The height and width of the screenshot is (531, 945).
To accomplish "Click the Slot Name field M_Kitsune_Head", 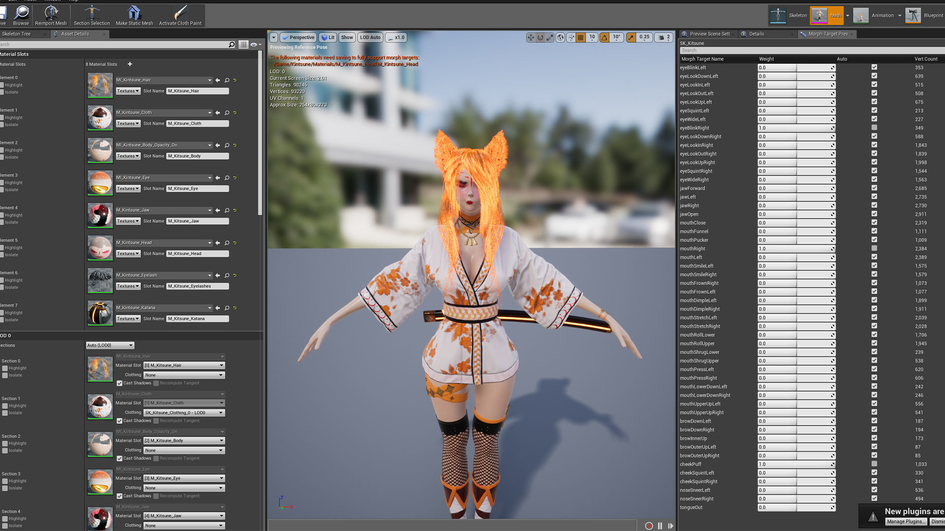I will pyautogui.click(x=197, y=254).
